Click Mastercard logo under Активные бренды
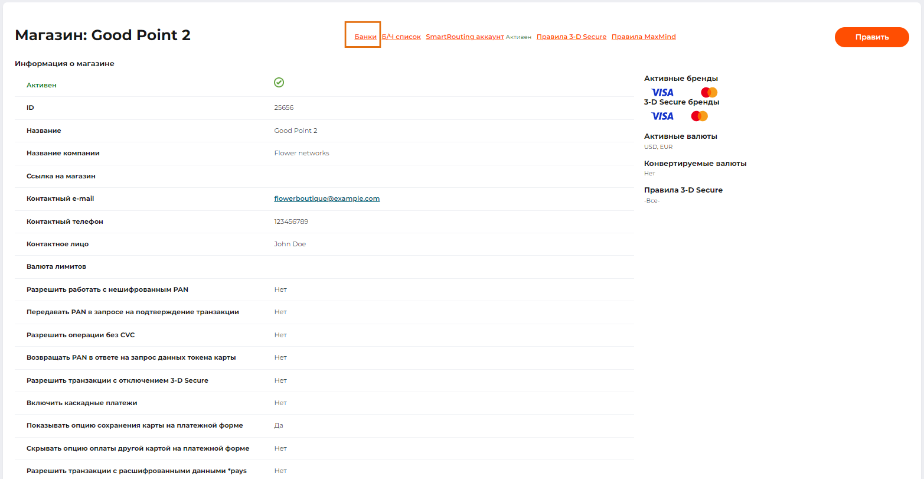The image size is (924, 479). 708,93
